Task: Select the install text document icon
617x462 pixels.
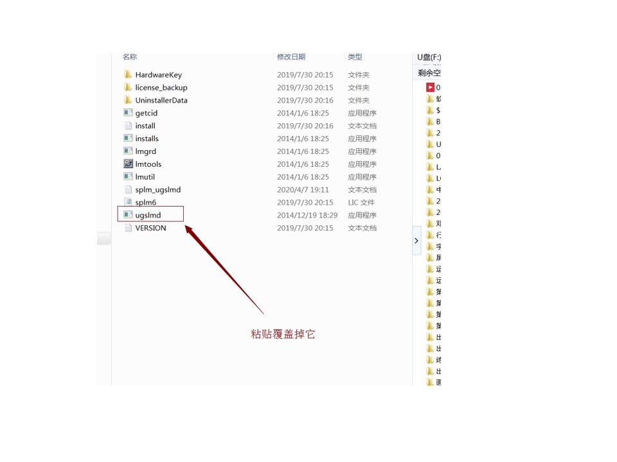Action: point(128,125)
